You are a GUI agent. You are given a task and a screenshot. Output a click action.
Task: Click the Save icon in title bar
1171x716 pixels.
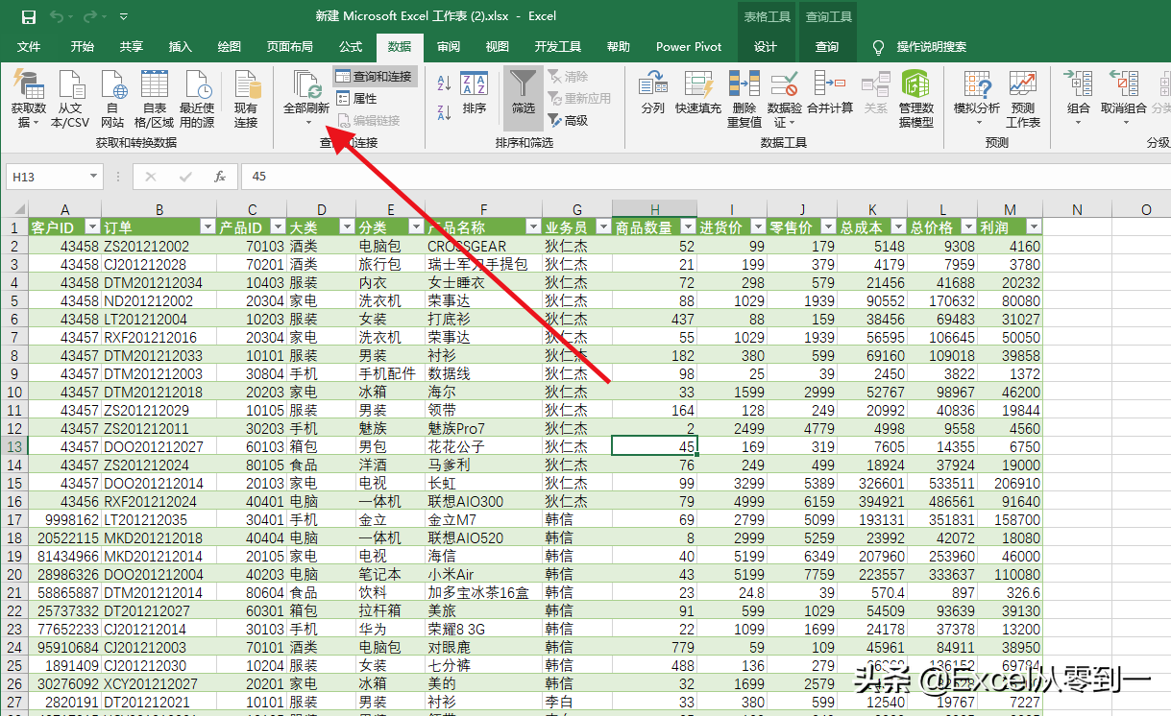click(x=28, y=16)
